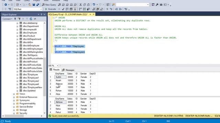Expand the Security folder node
This screenshot has height=123, width=220.
14,113
